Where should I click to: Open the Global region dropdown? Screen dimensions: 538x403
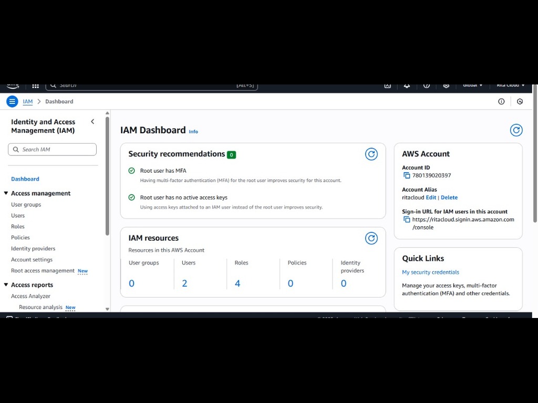472,86
